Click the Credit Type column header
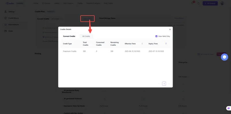This screenshot has height=114, width=231. pyautogui.click(x=67, y=44)
